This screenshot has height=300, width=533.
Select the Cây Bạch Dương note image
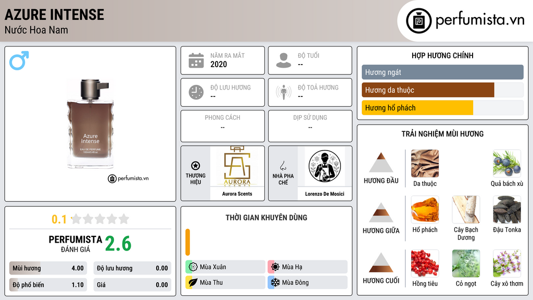pyautogui.click(x=466, y=209)
